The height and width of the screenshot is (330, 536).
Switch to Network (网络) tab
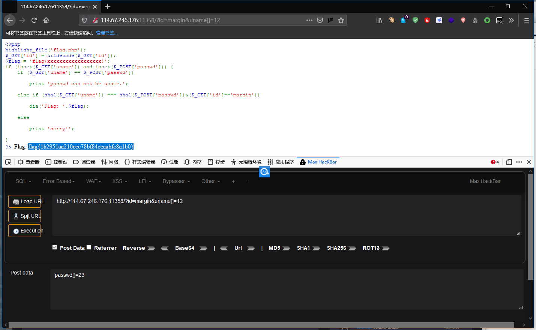coord(110,162)
